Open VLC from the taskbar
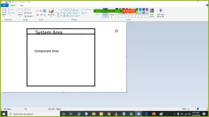Viewport: 209px width, 117px height. tap(116, 114)
